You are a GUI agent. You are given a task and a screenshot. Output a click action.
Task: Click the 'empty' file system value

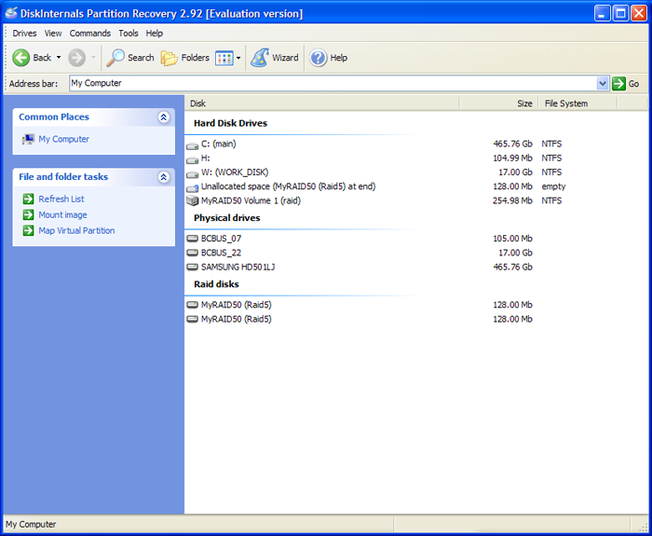[553, 186]
